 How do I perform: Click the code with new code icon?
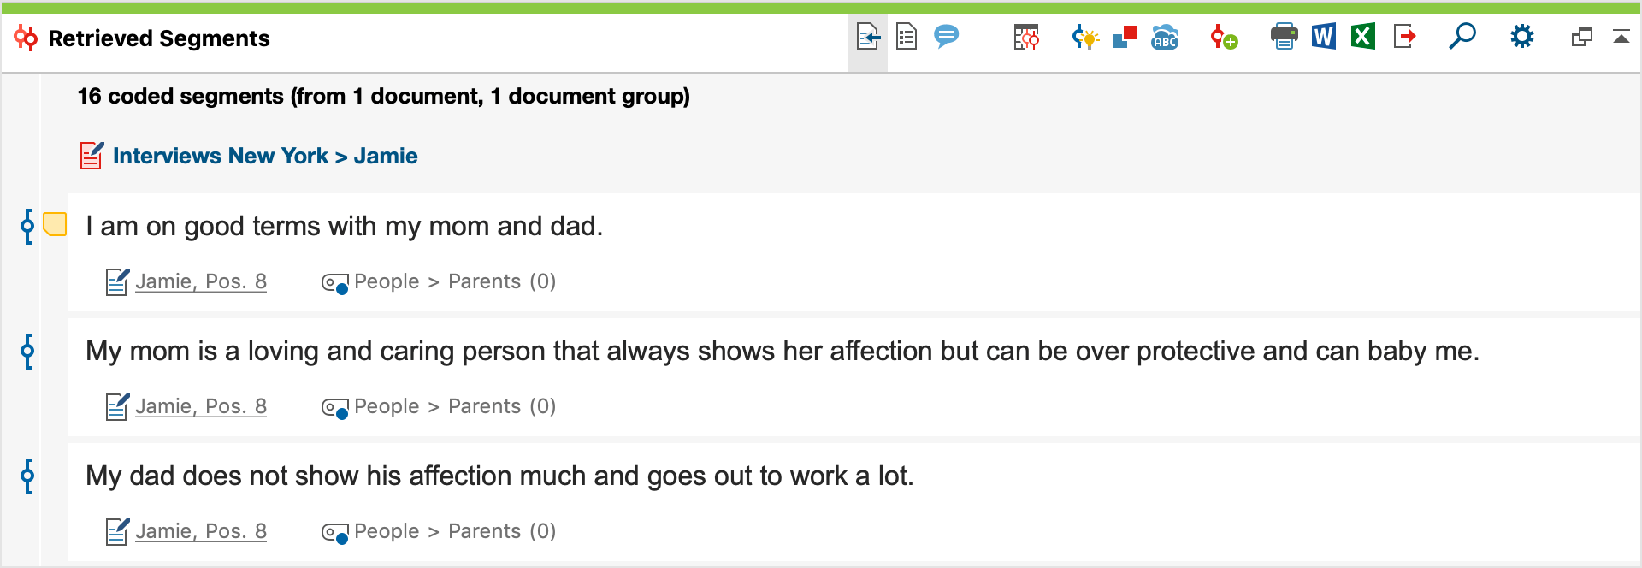tap(1224, 37)
